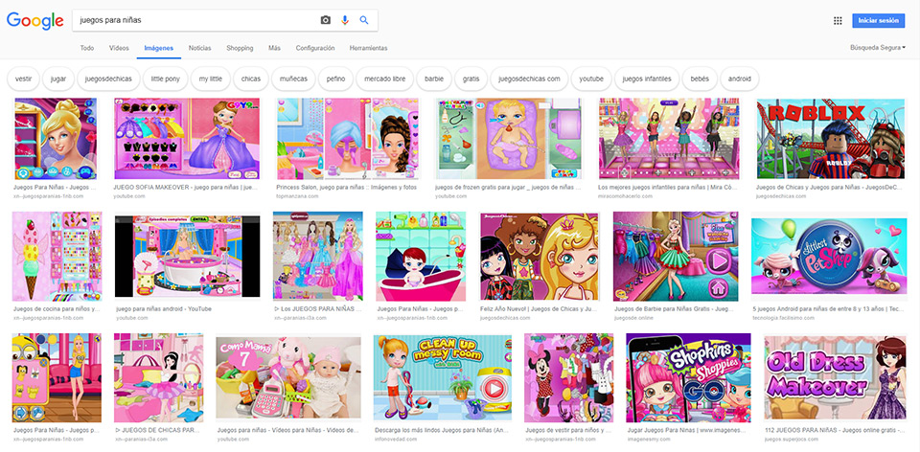Select the barbie chip
Screen dimensions: 920x452
(434, 79)
